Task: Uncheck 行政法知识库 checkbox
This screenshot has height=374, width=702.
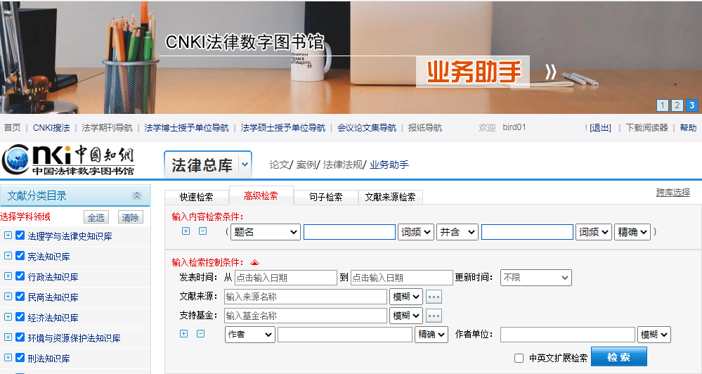Action: click(20, 276)
